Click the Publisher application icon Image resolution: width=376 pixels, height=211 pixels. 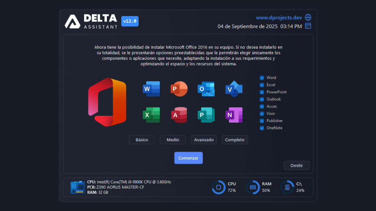(x=206, y=115)
